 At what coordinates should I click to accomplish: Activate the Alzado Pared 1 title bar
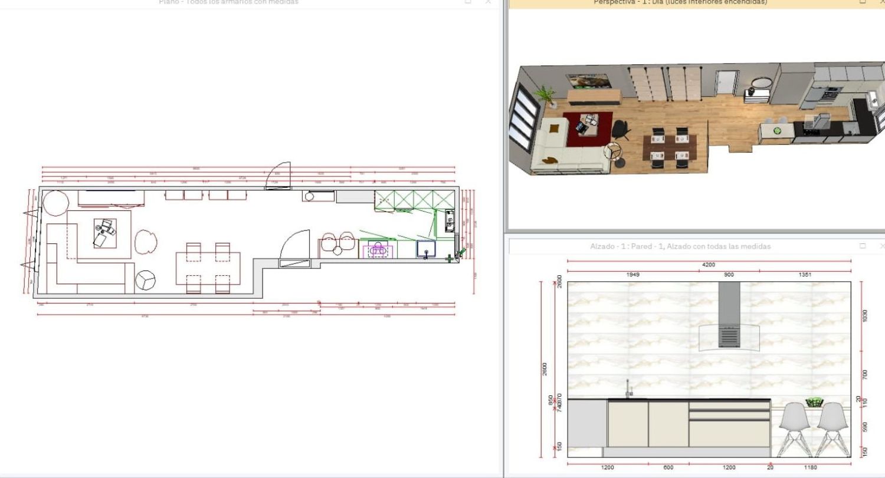point(680,246)
